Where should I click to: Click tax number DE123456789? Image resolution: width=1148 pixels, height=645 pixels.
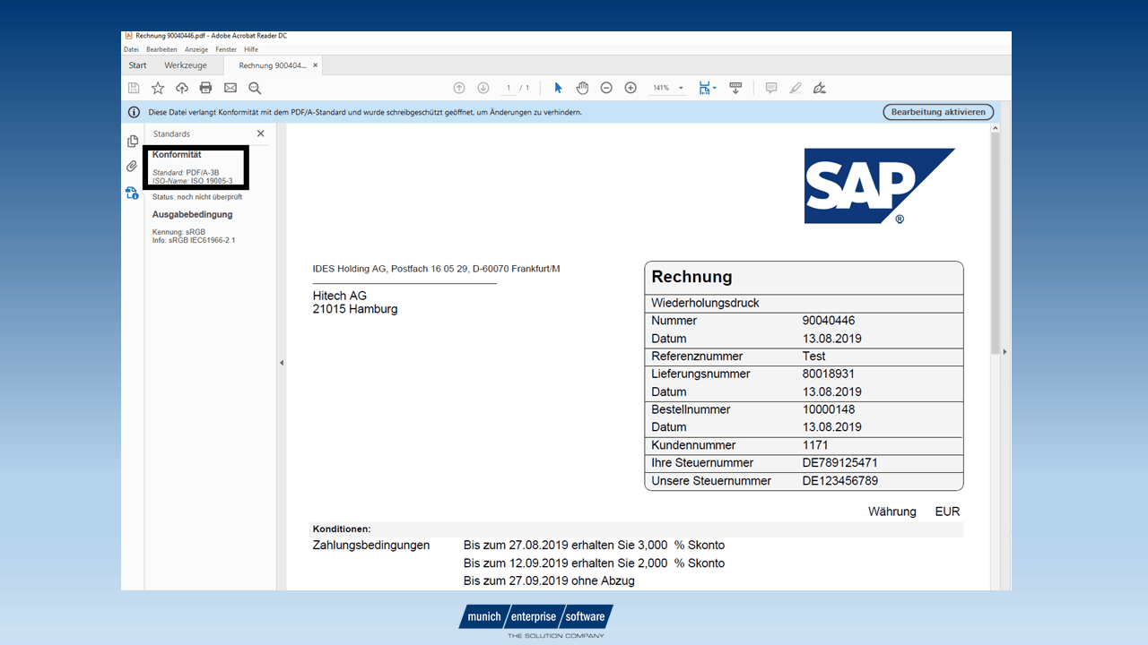839,481
